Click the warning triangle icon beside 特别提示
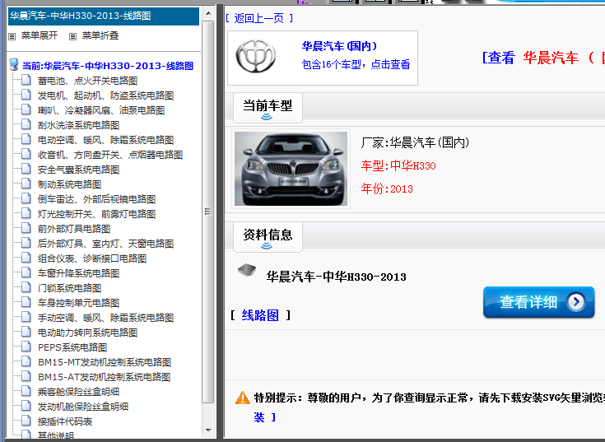605x442 pixels. [243, 398]
